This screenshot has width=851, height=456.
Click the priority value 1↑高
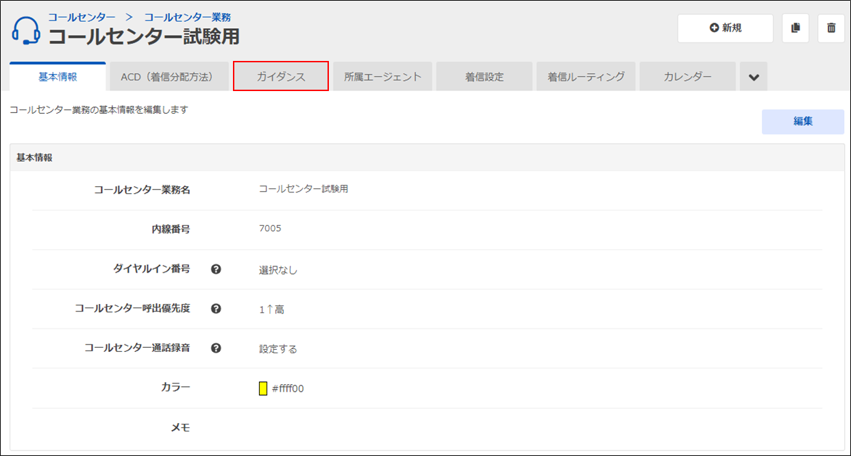coord(271,309)
